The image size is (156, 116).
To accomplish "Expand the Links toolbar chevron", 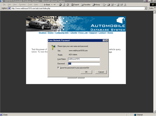I will (155, 8).
